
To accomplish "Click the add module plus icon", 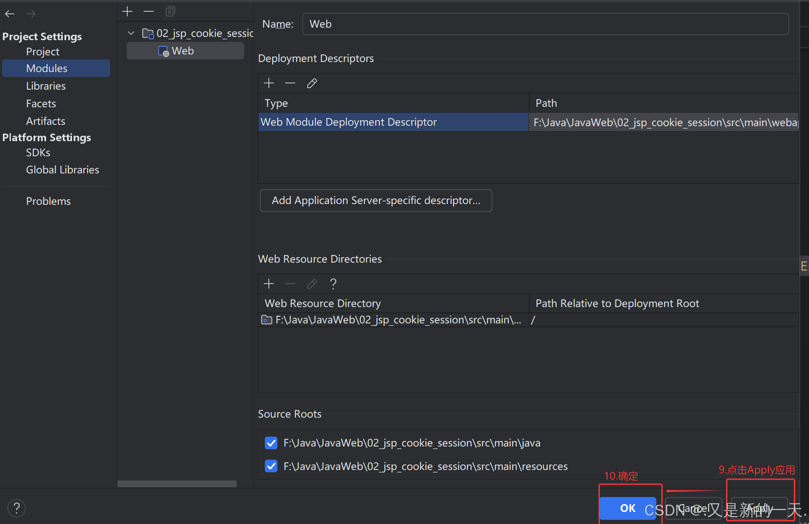I will (127, 11).
